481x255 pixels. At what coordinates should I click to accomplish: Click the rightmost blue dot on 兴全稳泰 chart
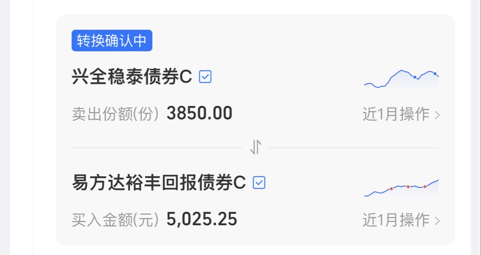(435, 74)
